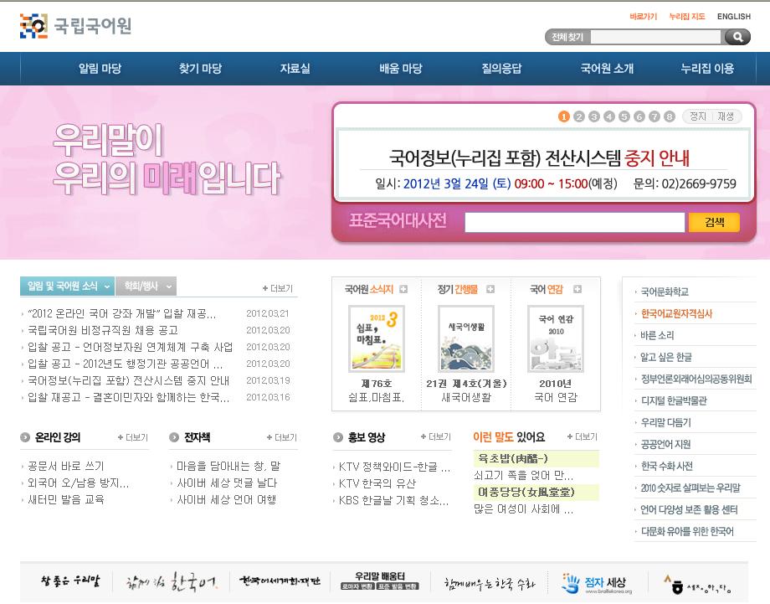The image size is (770, 604).
Task: Select the 학회/행사 tab
Action: [x=146, y=286]
